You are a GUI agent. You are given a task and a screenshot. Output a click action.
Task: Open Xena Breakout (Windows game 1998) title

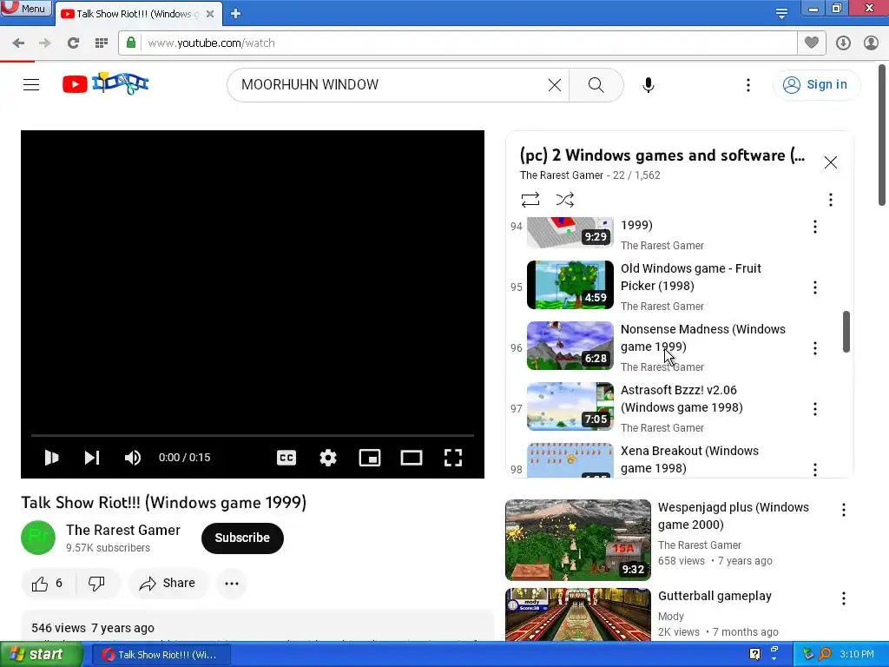[689, 459]
